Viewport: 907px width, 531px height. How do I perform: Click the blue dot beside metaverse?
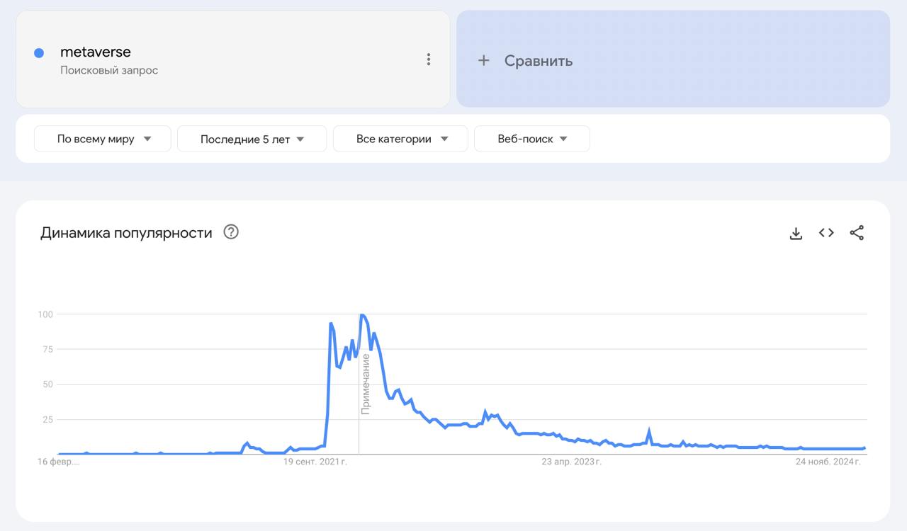[39, 53]
